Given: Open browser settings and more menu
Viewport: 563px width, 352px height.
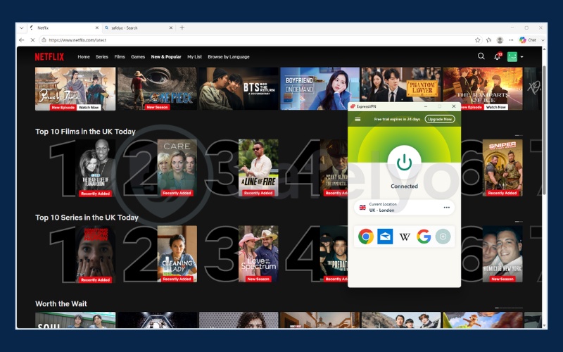Looking at the screenshot, I should coord(511,40).
